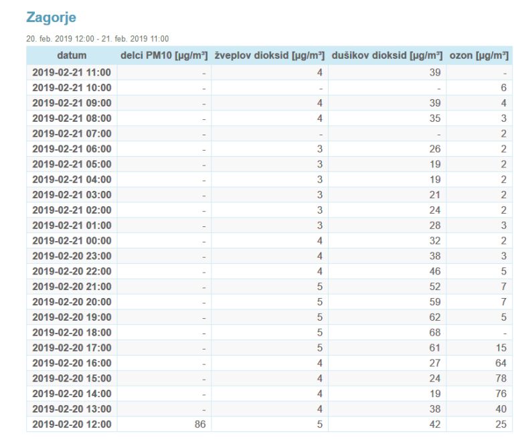The height and width of the screenshot is (440, 514).
Task: Select the 2019-02-21 11:00 row date
Action: tap(72, 72)
